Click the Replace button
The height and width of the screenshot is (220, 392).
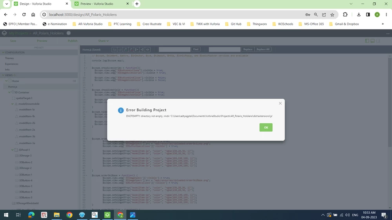click(x=248, y=49)
